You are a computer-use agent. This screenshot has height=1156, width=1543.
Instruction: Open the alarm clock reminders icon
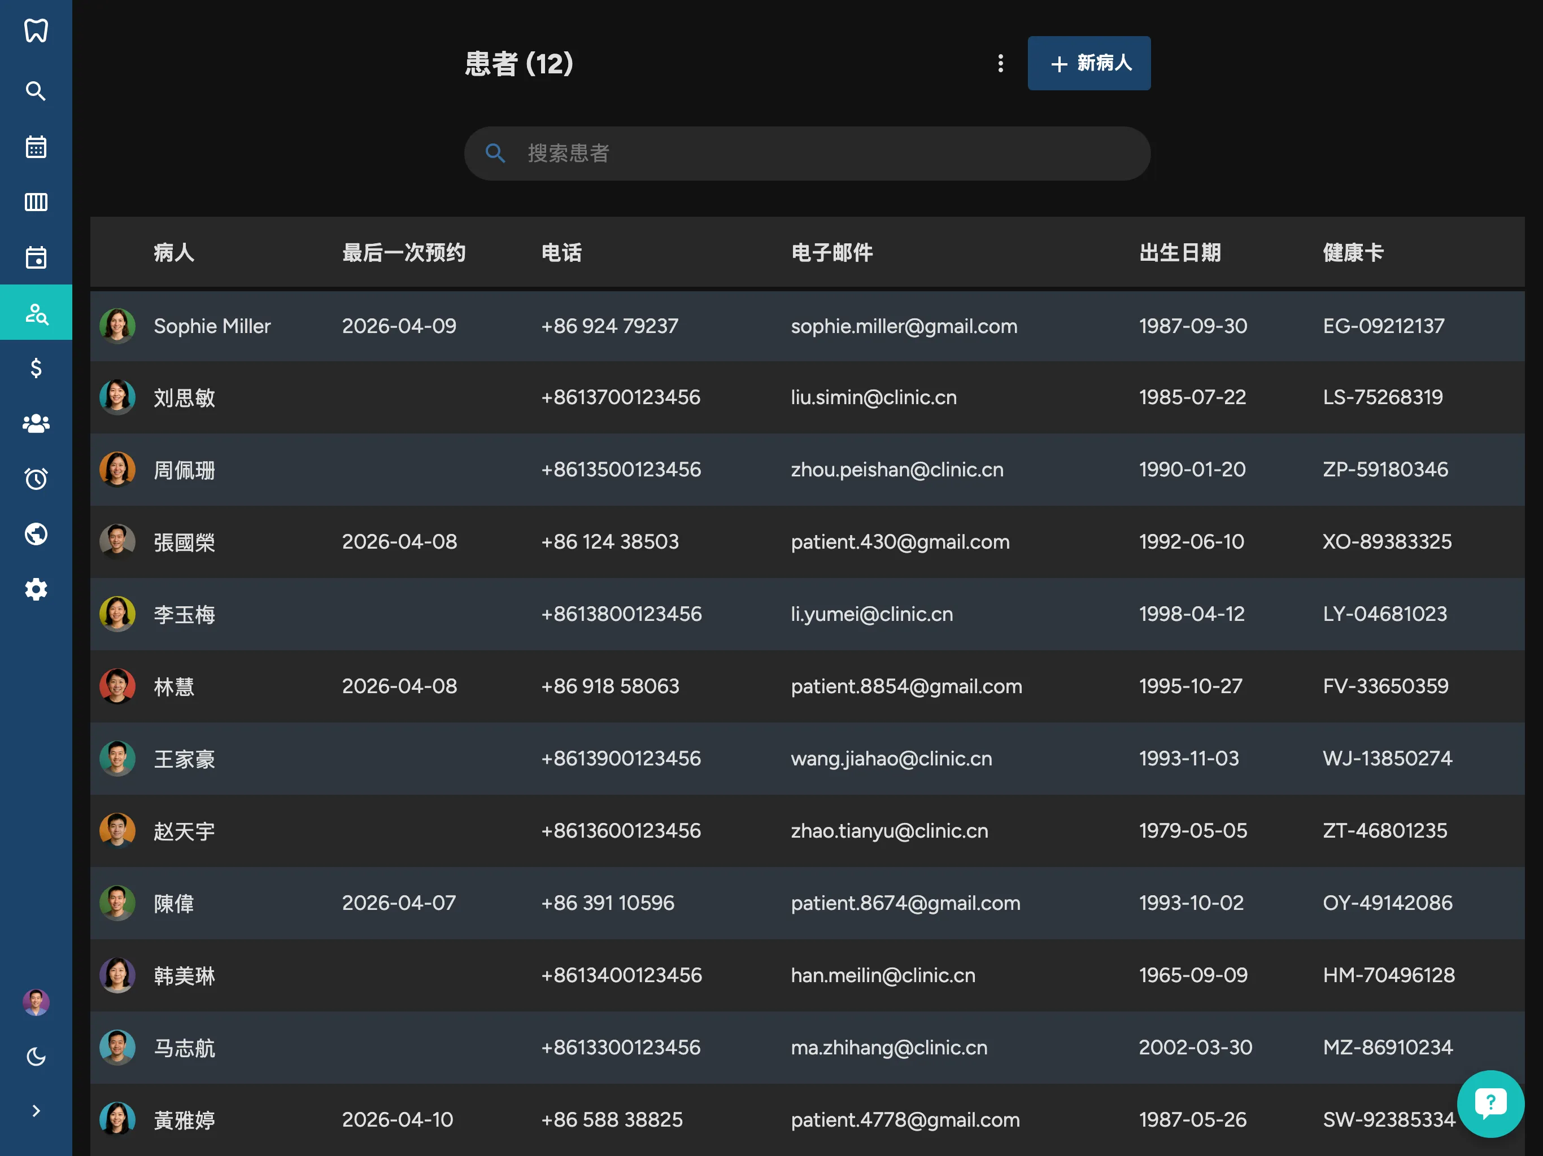(x=36, y=478)
